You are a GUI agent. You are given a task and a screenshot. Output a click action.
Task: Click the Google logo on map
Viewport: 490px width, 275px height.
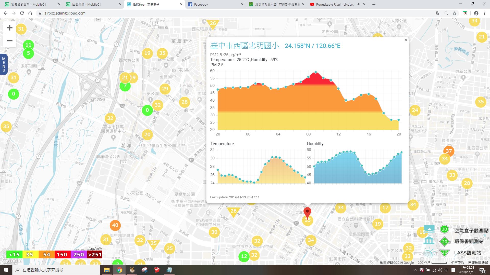tap(12, 261)
